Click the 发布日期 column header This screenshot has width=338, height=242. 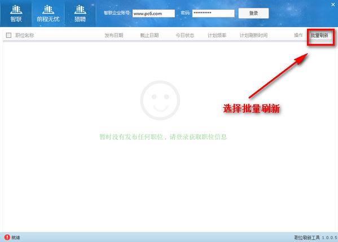114,36
